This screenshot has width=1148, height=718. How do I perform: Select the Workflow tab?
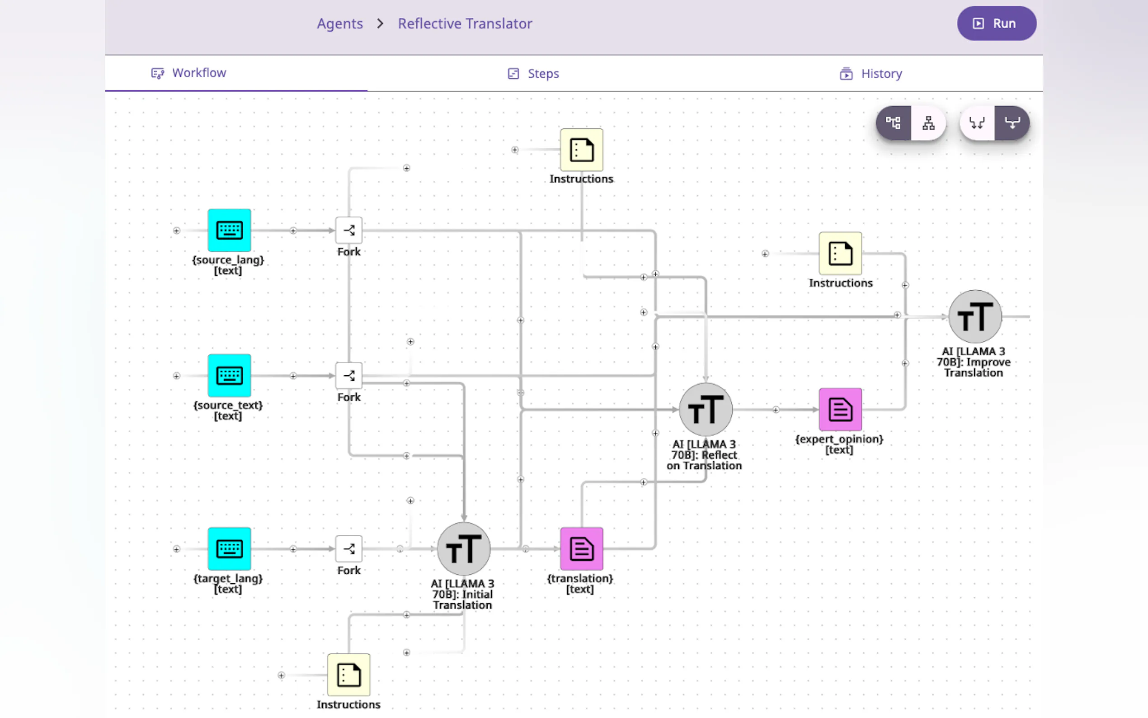tap(189, 73)
